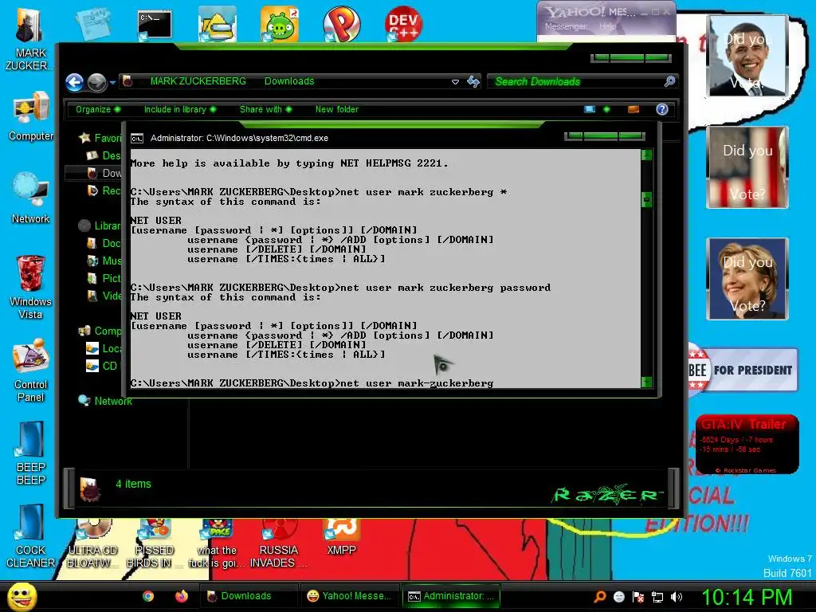Open Explorer help question mark icon
The image size is (816, 612).
[662, 109]
